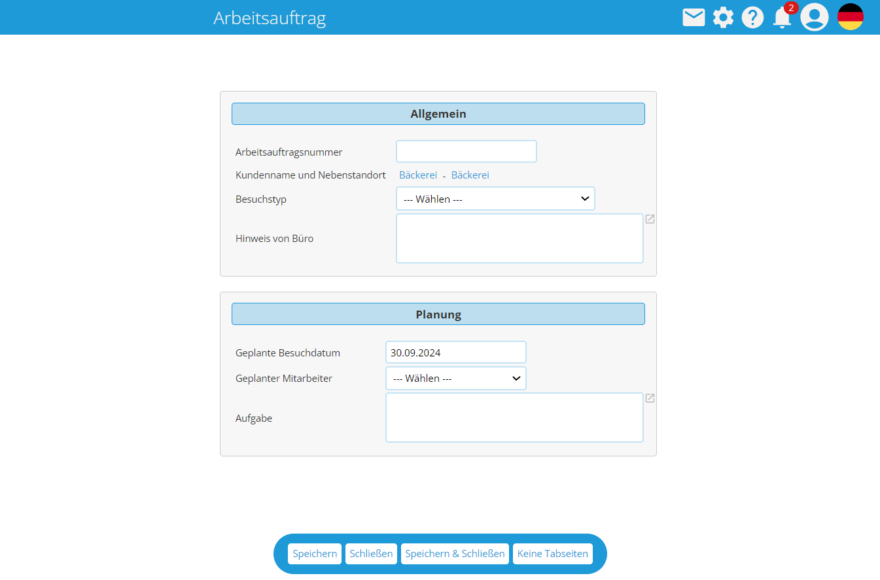Image resolution: width=880 pixels, height=580 pixels.
Task: Open the Besuchstyp dropdown
Action: pyautogui.click(x=495, y=199)
